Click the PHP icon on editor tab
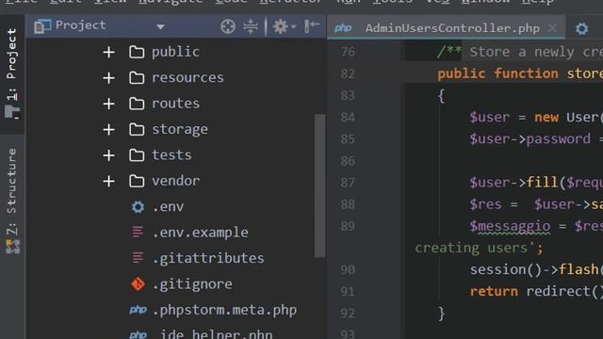This screenshot has height=339, width=603. [x=343, y=28]
